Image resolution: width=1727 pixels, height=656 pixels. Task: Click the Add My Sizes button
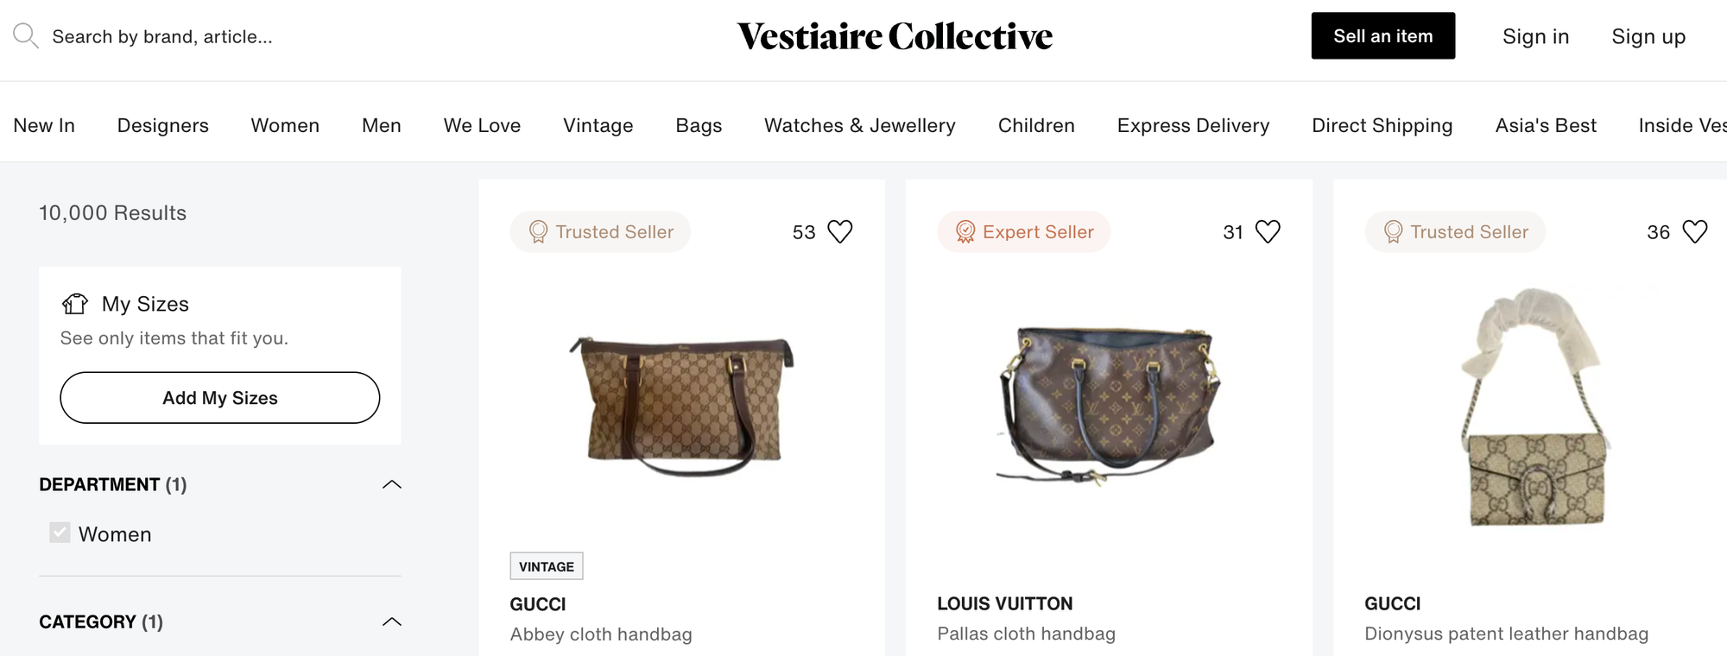pyautogui.click(x=219, y=398)
